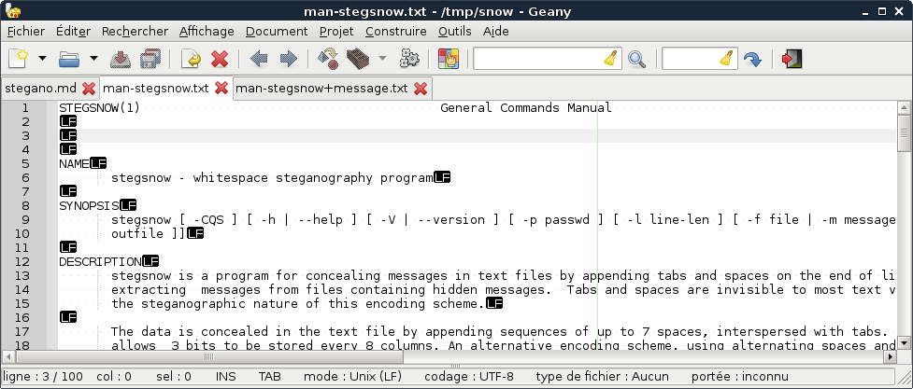Click the horizontal scrollbar thumb
This screenshot has width=913, height=389.
(209, 356)
